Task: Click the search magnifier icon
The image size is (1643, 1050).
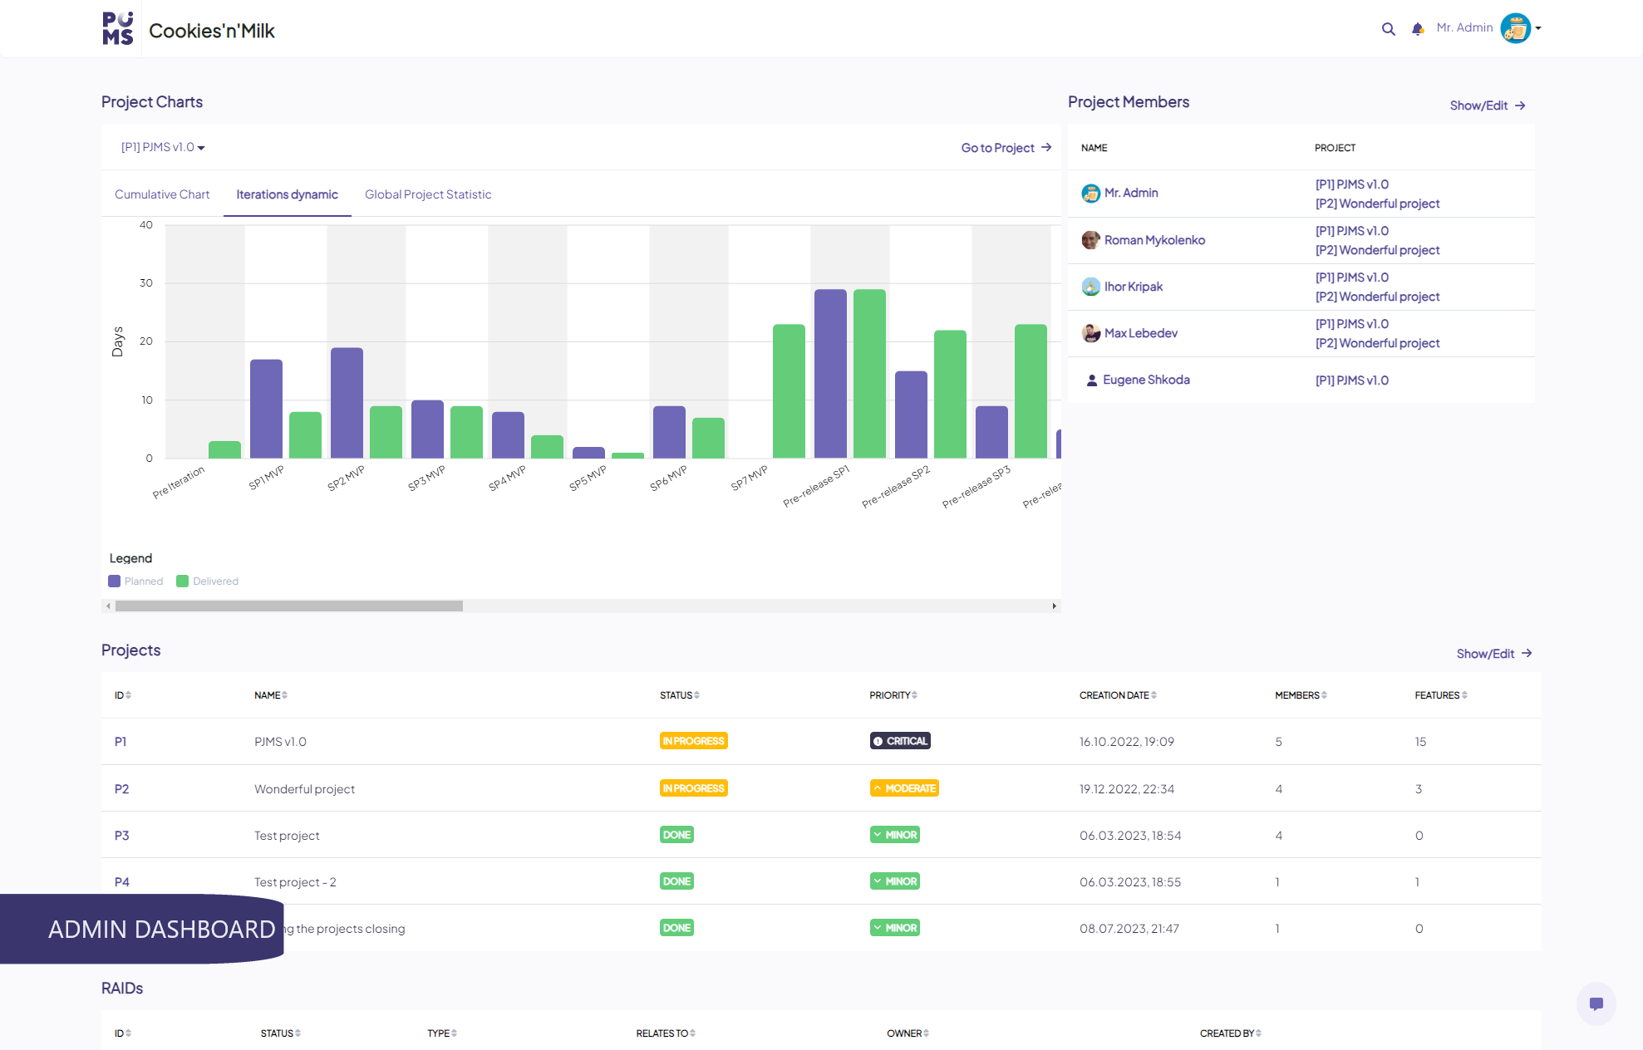Action: tap(1388, 29)
